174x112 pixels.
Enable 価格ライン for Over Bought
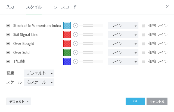pyautogui.click(x=143, y=43)
